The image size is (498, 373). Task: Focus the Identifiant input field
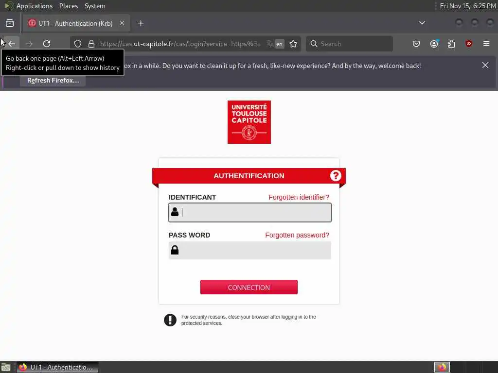click(x=250, y=213)
